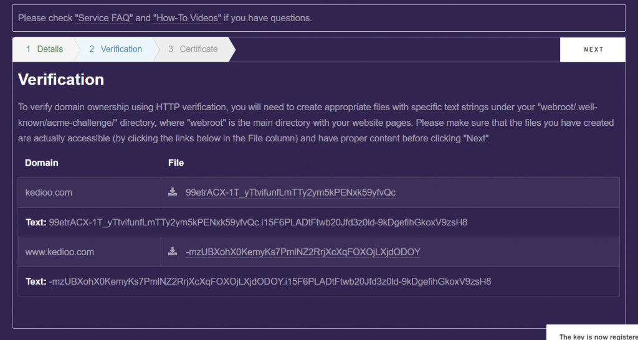Viewport: 638px width, 340px height.
Task: Switch to the Certificate step tab
Action: [193, 49]
